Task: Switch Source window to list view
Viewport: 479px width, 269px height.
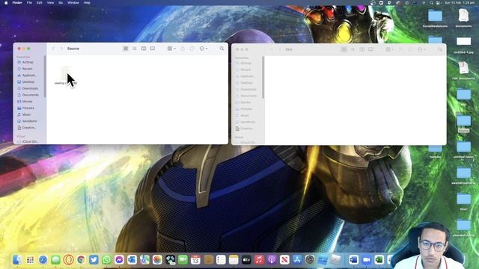Action: coord(135,49)
